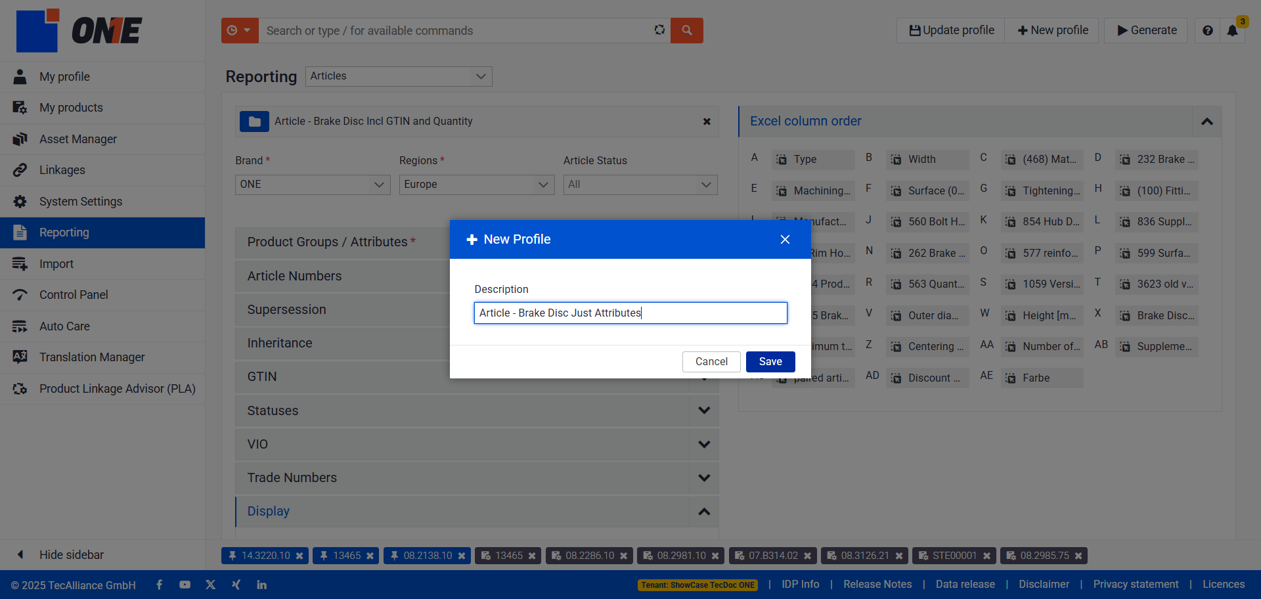Click the Translation Manager icon
This screenshot has width=1261, height=599.
pyautogui.click(x=20, y=357)
